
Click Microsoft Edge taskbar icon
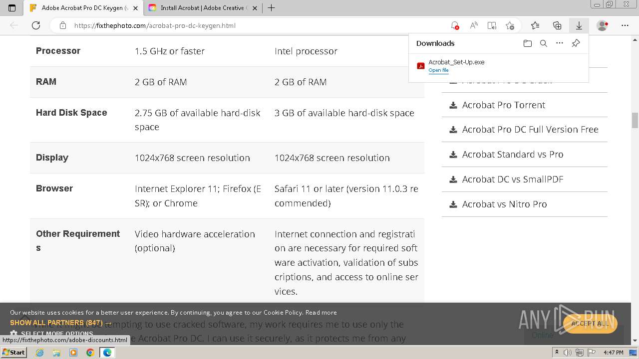point(107,353)
